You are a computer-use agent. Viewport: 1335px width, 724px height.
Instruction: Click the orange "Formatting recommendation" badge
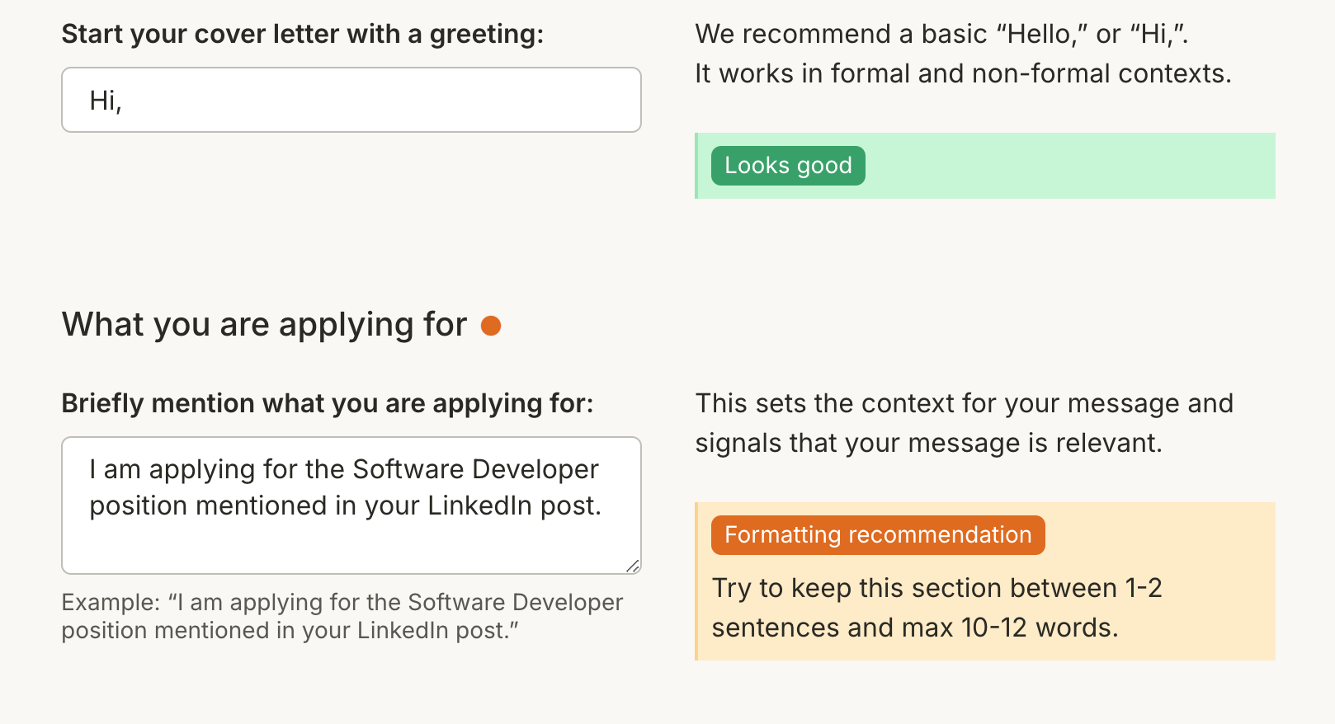[x=878, y=535]
